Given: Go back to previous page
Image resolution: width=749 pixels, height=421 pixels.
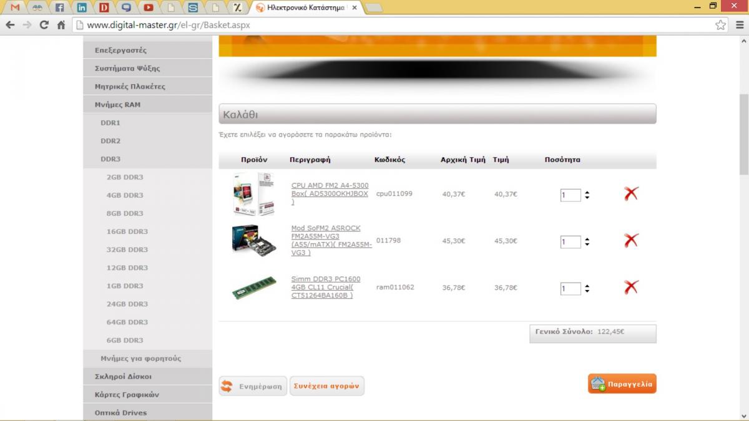Looking at the screenshot, I should pyautogui.click(x=10, y=26).
